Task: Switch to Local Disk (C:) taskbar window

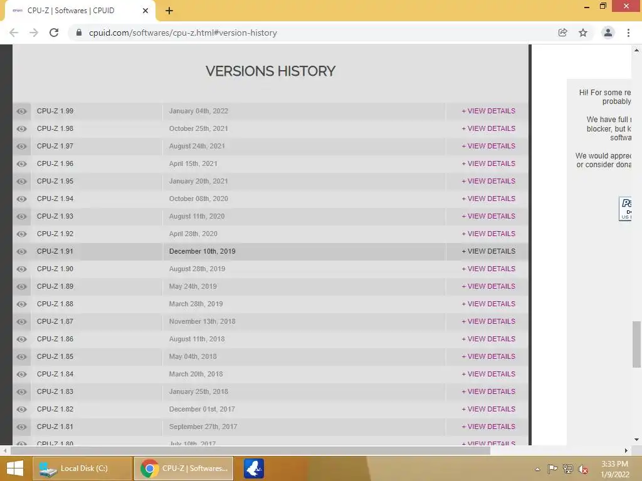Action: point(82,468)
